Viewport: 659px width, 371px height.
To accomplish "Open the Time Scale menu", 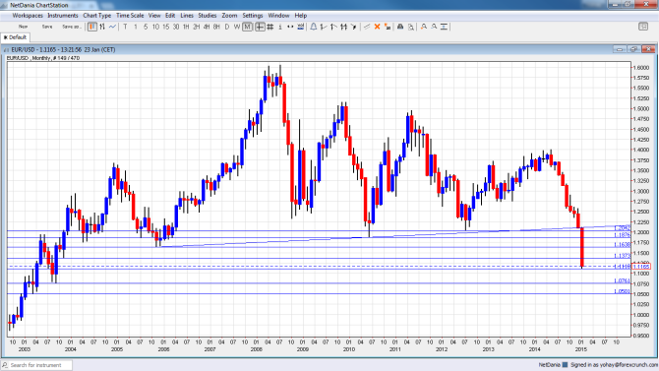I will click(130, 16).
